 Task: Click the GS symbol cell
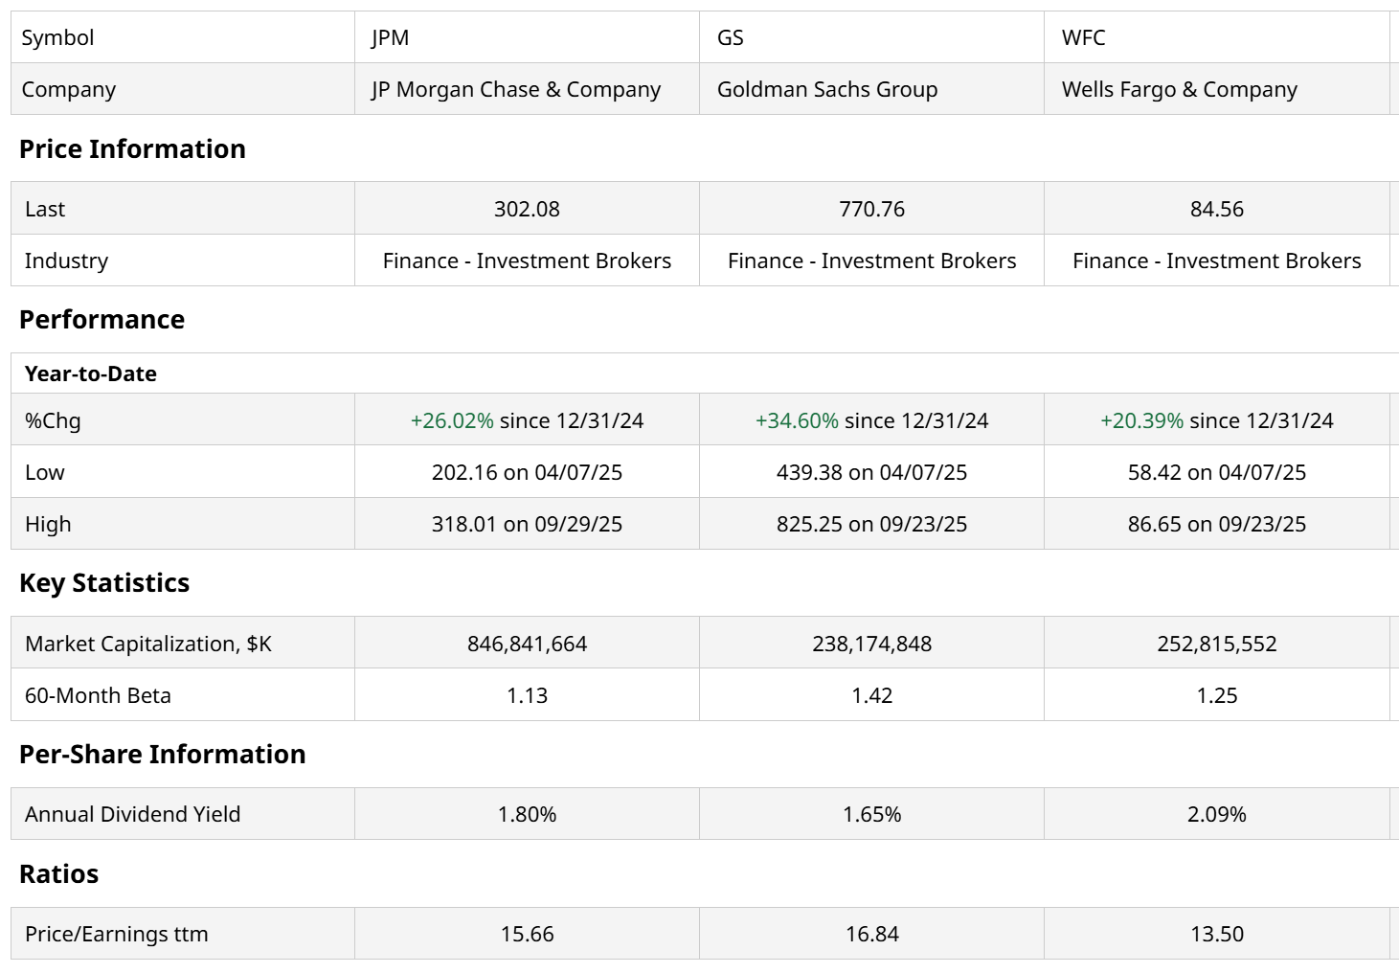730,37
